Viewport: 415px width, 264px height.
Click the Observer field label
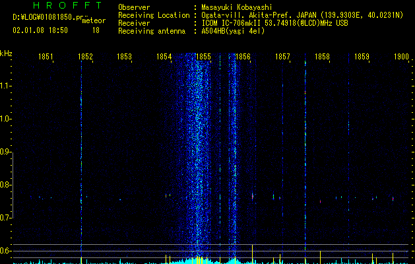pos(134,7)
